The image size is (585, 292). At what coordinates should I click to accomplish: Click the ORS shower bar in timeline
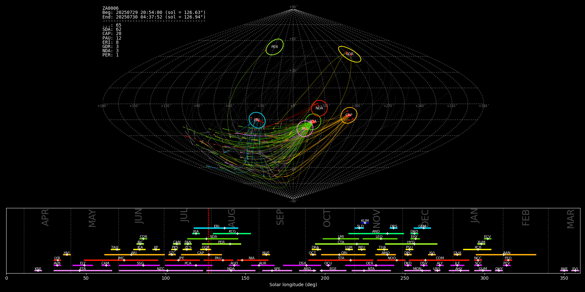(x=394, y=228)
